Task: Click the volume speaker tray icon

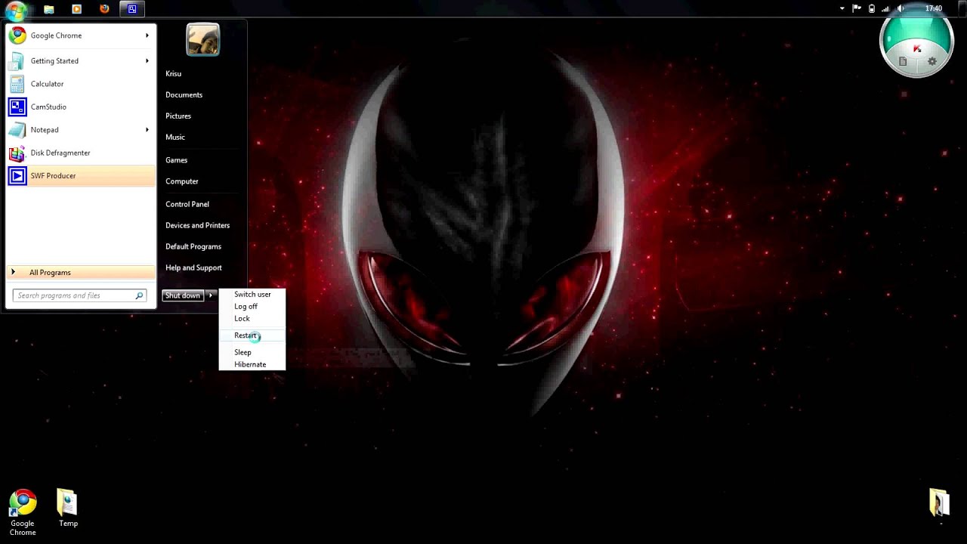Action: pyautogui.click(x=901, y=8)
